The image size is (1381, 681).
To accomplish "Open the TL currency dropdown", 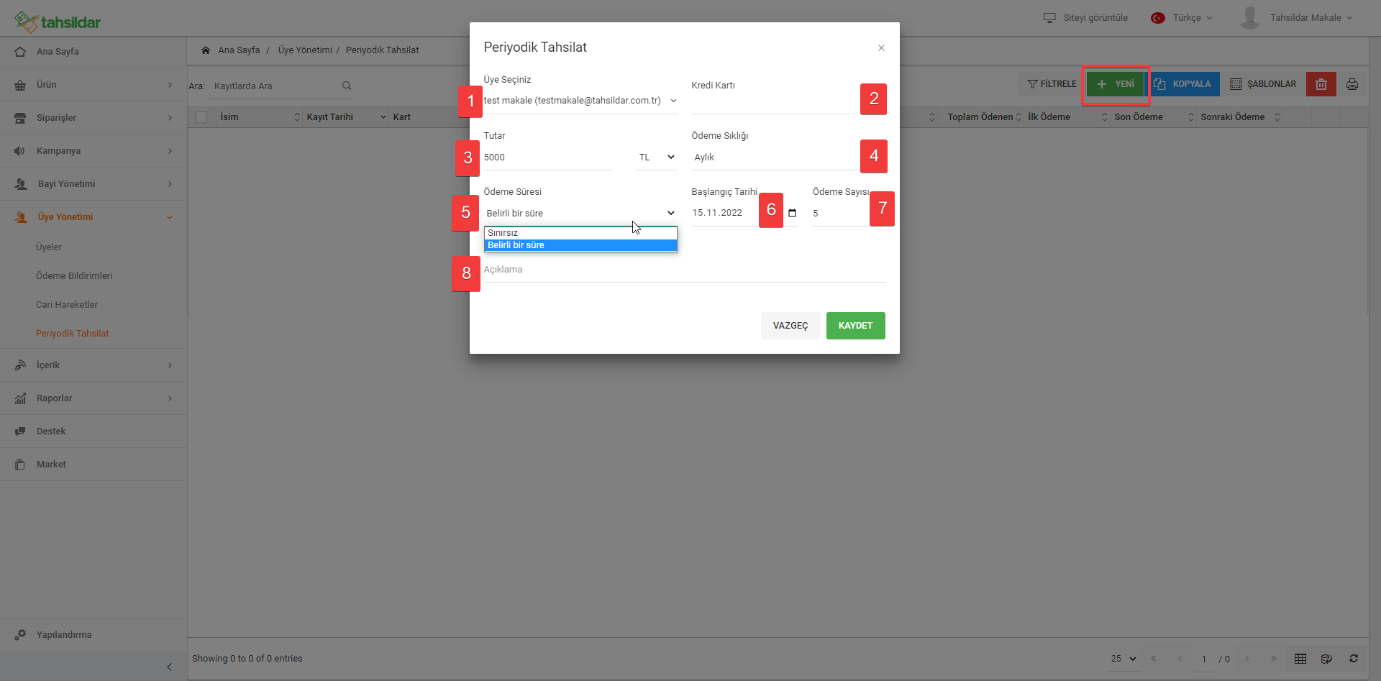I will tap(657, 157).
